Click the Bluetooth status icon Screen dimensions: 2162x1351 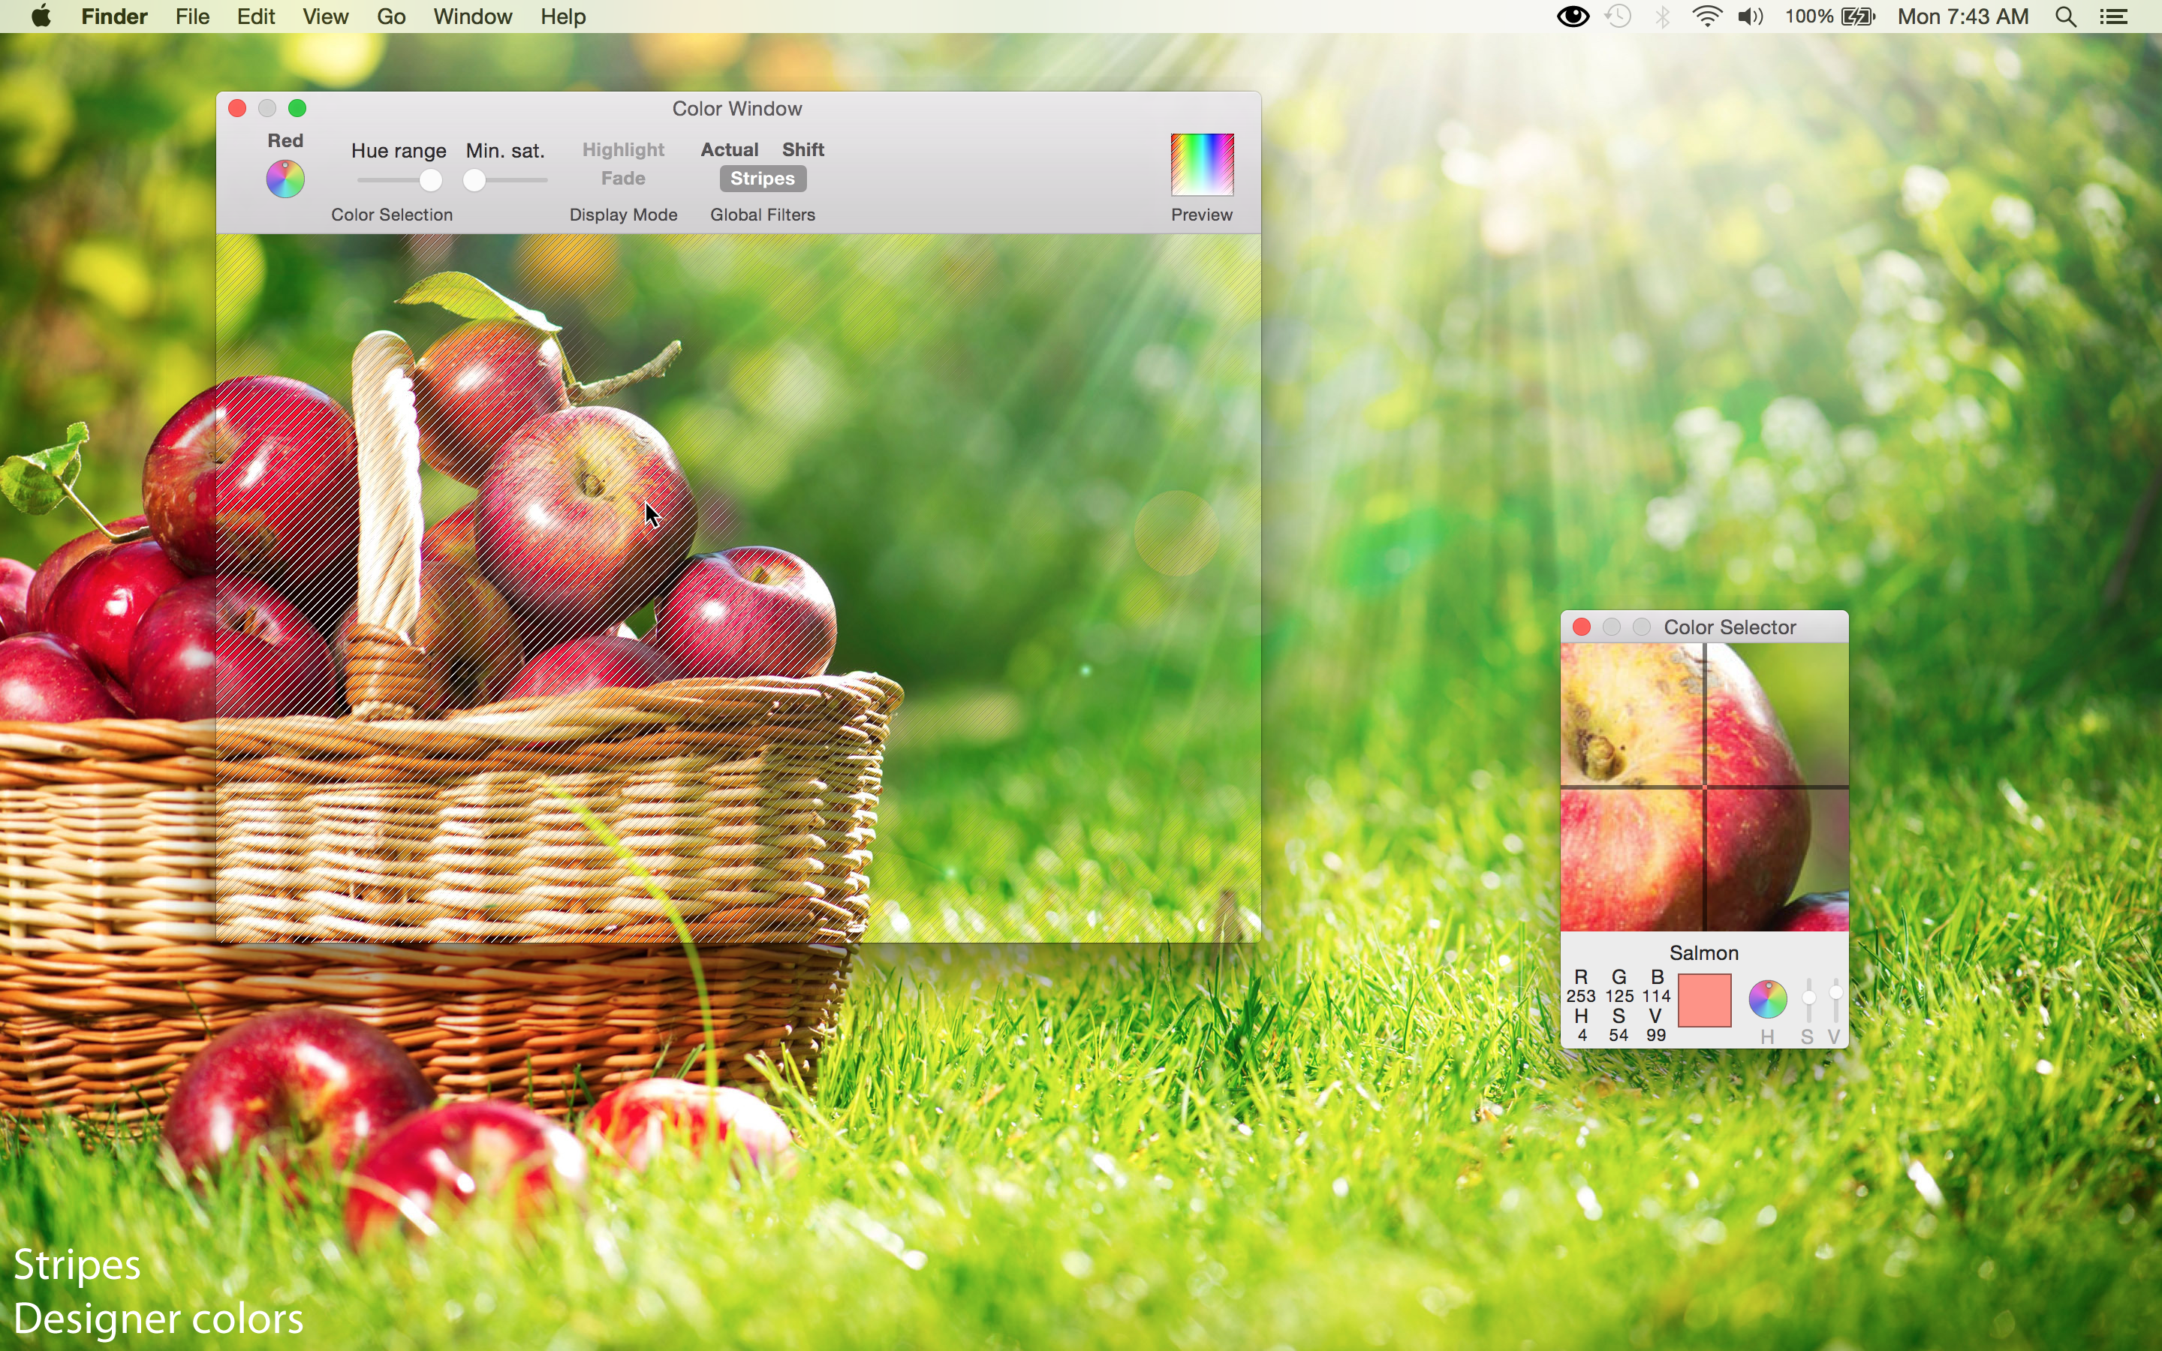[x=1662, y=16]
